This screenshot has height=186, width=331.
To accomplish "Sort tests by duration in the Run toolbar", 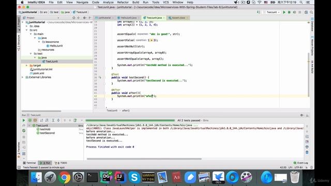I will [47, 120].
